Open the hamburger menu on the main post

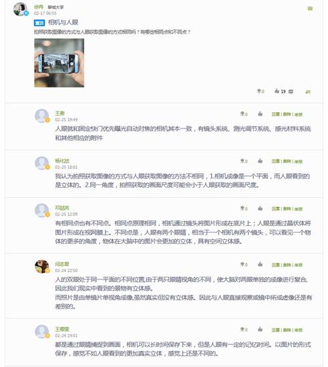point(310,9)
